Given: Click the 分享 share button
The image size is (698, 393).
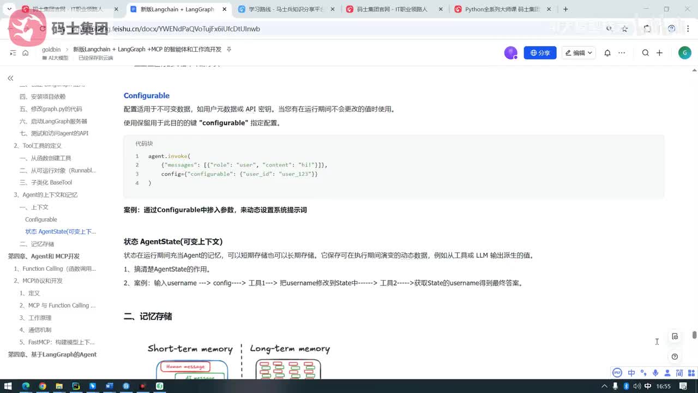Looking at the screenshot, I should click(x=540, y=53).
